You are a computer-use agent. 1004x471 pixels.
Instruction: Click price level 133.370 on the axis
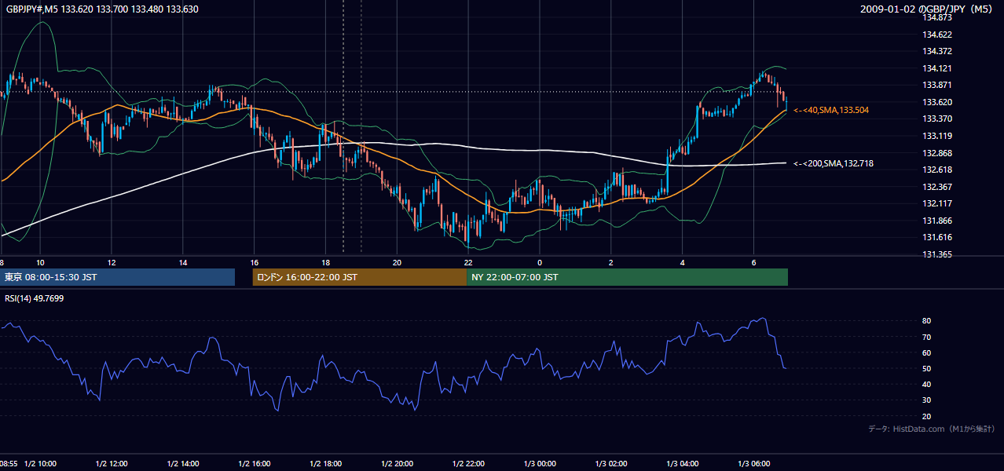(x=937, y=119)
